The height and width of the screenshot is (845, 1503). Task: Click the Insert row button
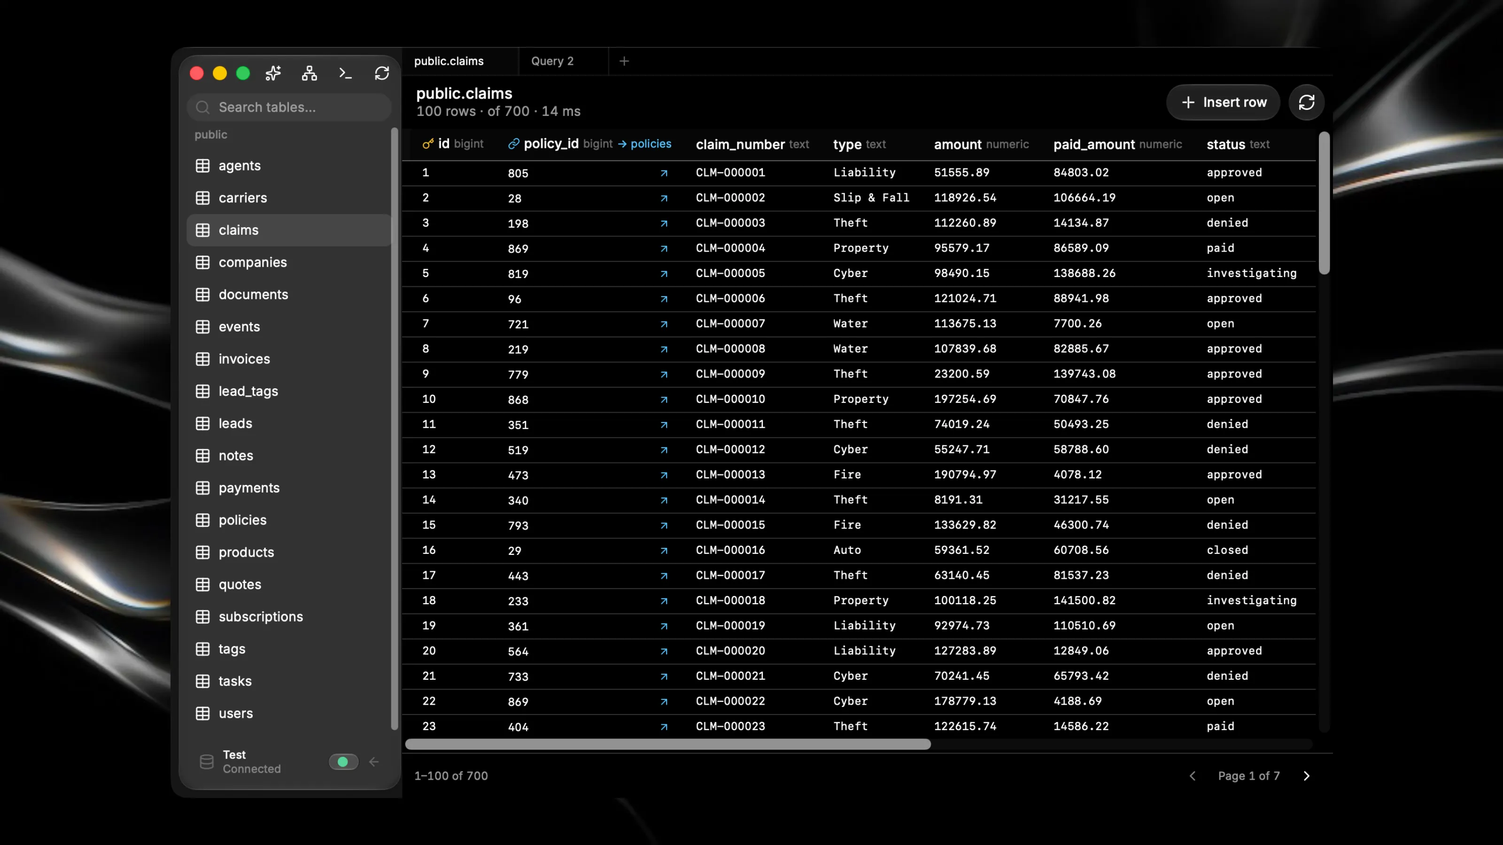[1224, 103]
